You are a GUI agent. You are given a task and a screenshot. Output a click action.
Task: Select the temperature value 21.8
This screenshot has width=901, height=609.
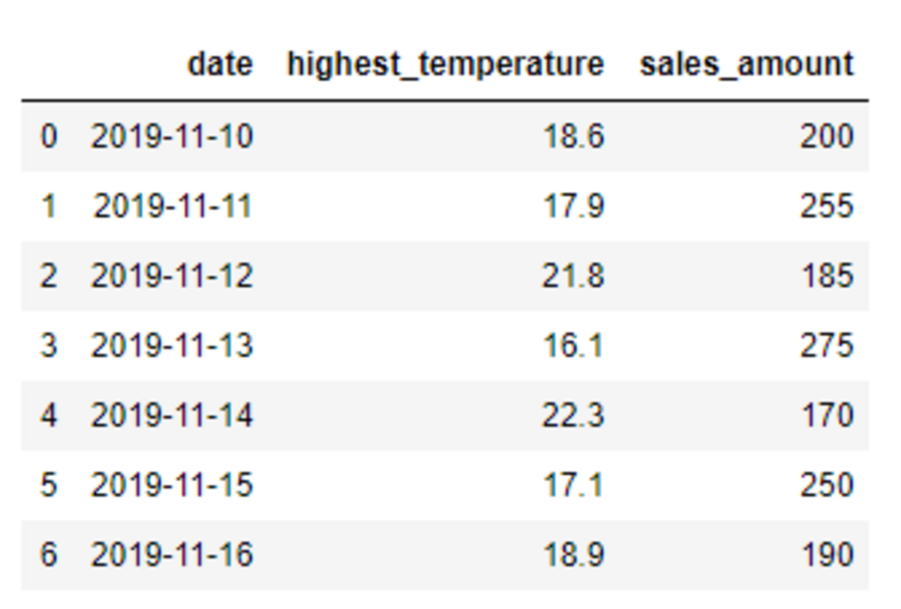click(x=573, y=276)
